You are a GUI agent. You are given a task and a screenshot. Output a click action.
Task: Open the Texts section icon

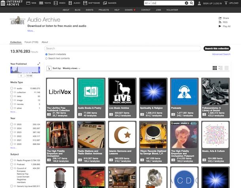tap(41, 3)
